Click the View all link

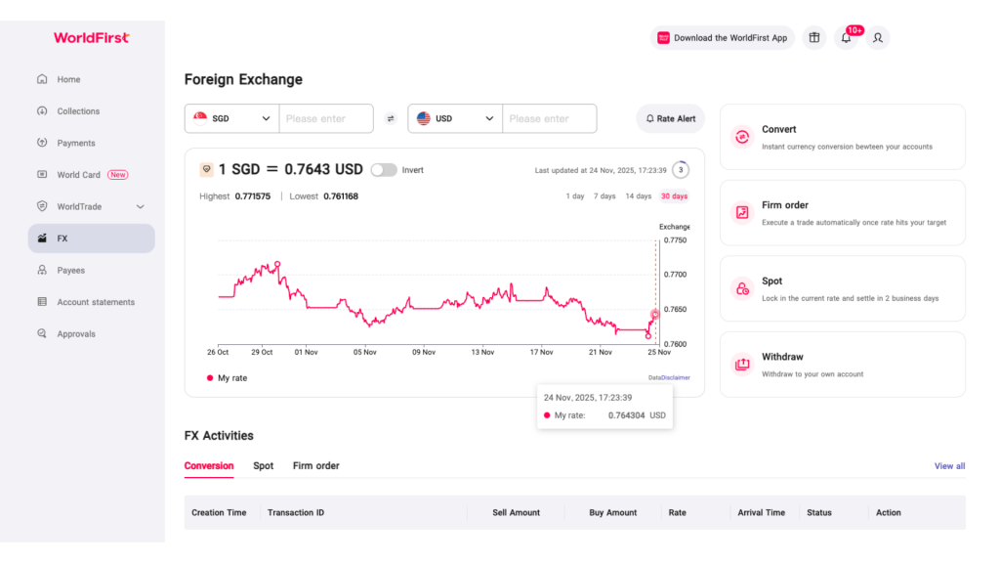click(949, 466)
